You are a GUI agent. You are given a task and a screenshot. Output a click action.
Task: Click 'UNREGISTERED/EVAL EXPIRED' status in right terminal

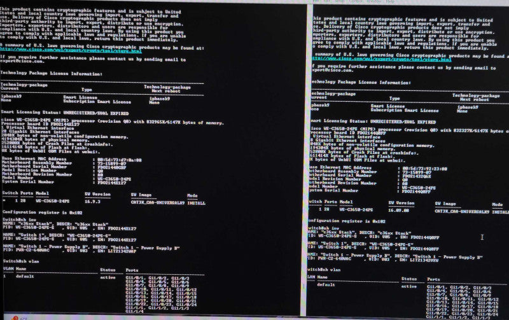click(403, 122)
